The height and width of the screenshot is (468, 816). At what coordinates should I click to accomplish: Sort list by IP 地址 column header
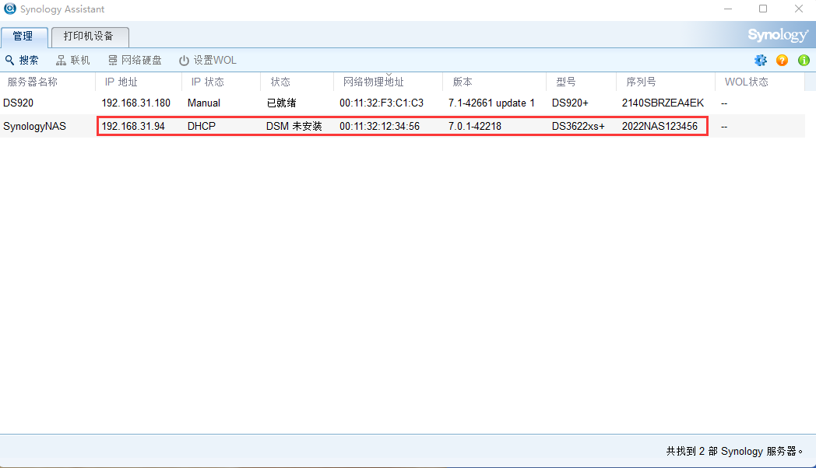(121, 82)
